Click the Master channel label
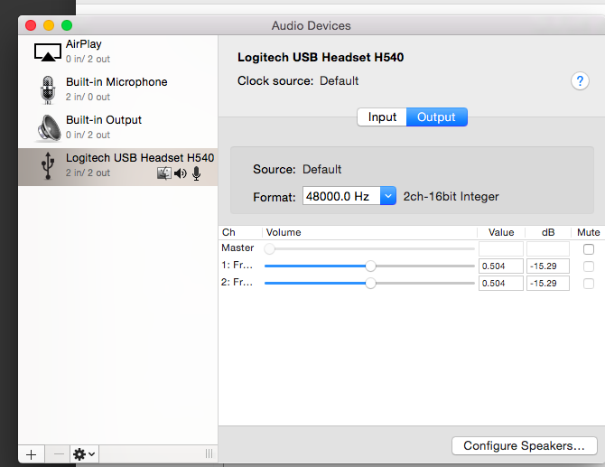 coord(237,248)
